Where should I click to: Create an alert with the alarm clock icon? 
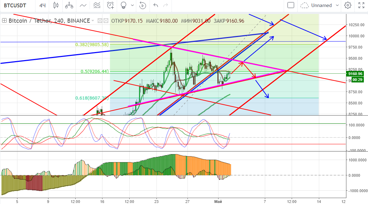(111, 5)
